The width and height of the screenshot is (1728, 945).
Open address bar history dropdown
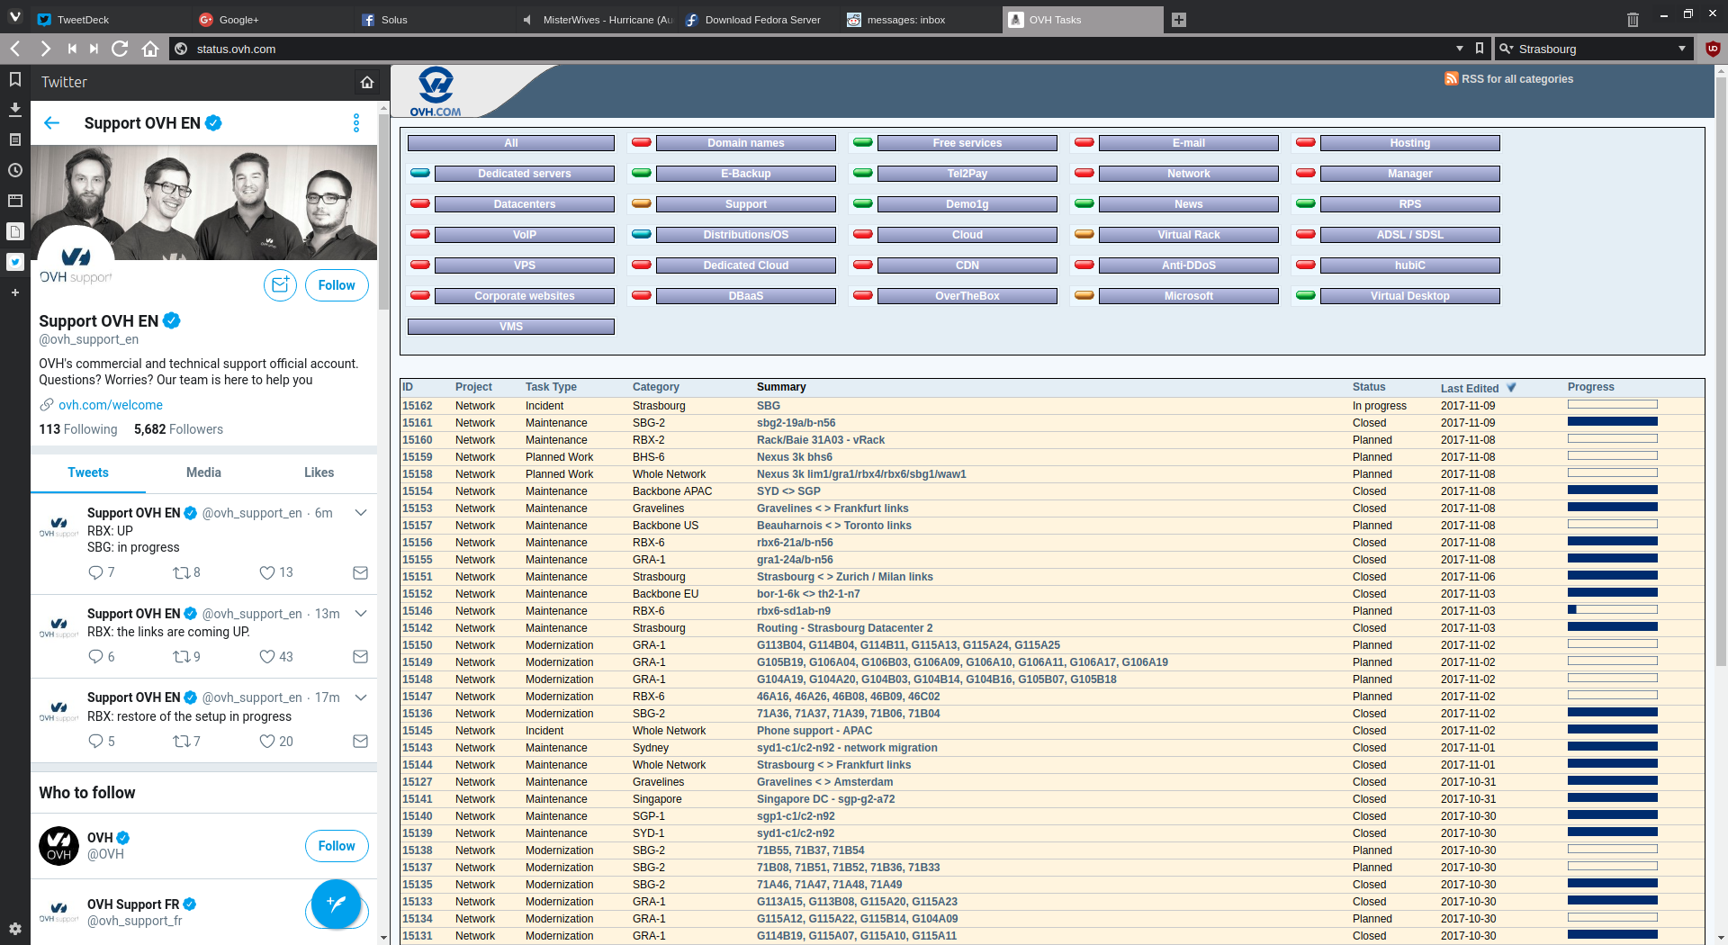1460,49
